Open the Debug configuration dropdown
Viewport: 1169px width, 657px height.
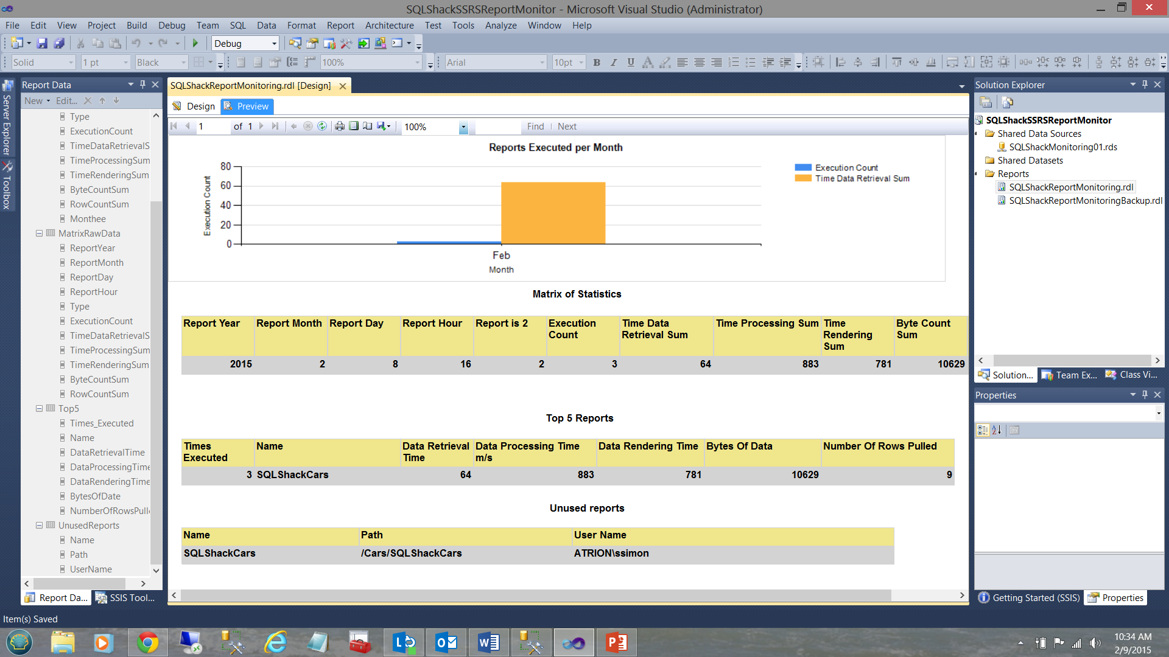(274, 43)
